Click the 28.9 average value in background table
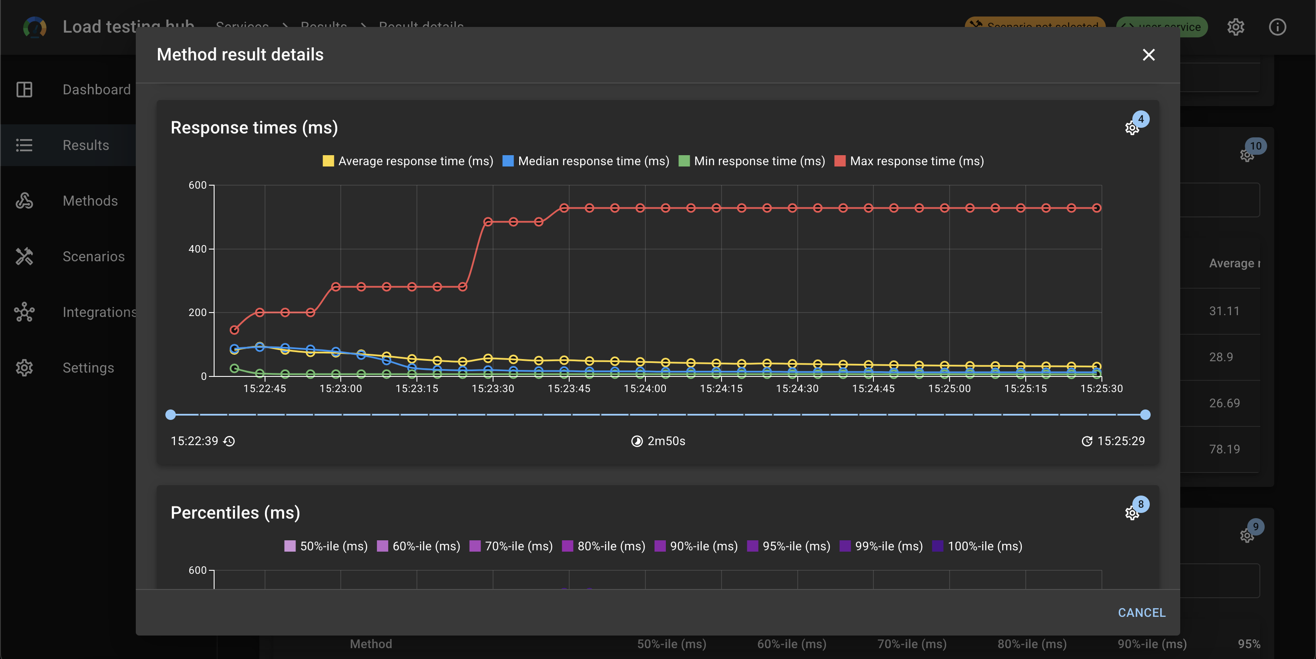This screenshot has height=659, width=1316. (x=1221, y=357)
